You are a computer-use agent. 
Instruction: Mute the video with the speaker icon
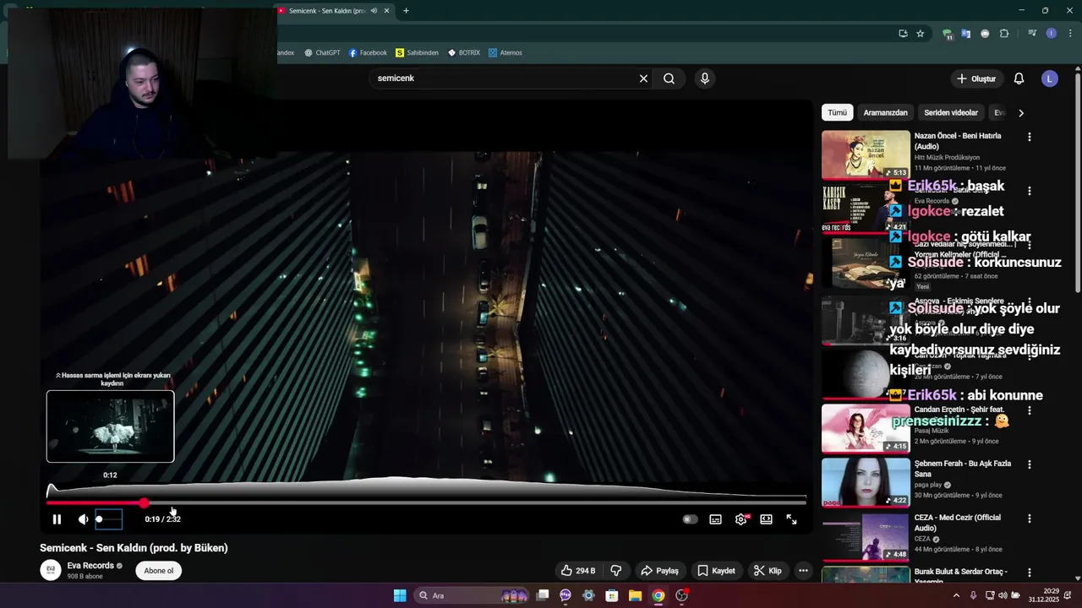pyautogui.click(x=83, y=519)
